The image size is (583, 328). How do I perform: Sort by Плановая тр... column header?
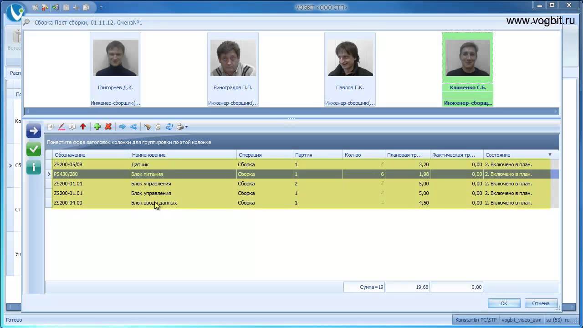(408, 155)
